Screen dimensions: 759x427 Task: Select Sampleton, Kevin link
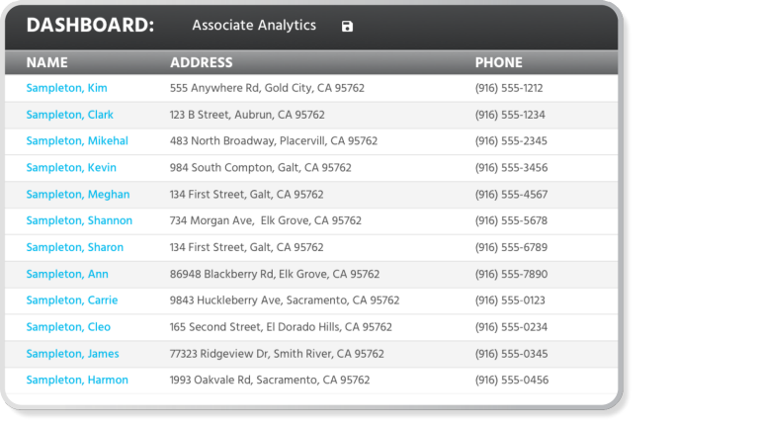(x=71, y=168)
